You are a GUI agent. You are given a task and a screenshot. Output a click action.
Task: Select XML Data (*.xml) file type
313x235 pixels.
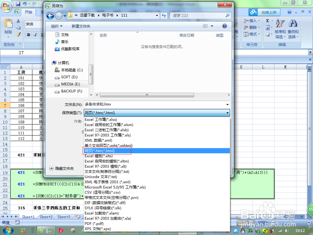click(x=98, y=140)
